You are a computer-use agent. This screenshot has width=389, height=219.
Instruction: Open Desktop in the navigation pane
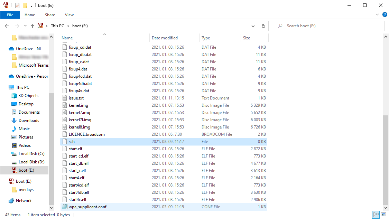[x=26, y=104]
